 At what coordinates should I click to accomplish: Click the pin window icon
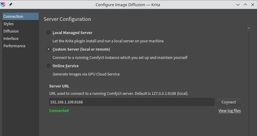[x=10, y=5]
